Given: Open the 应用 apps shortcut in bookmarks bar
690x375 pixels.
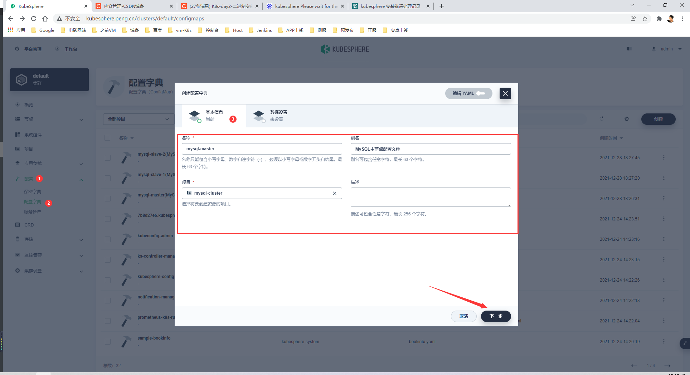Looking at the screenshot, I should [x=16, y=30].
